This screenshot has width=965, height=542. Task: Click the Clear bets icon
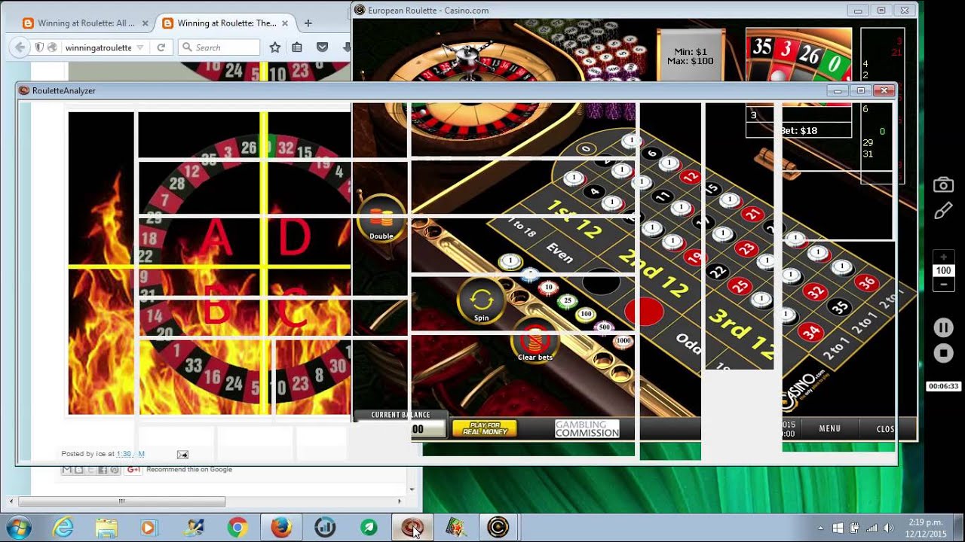tap(535, 340)
